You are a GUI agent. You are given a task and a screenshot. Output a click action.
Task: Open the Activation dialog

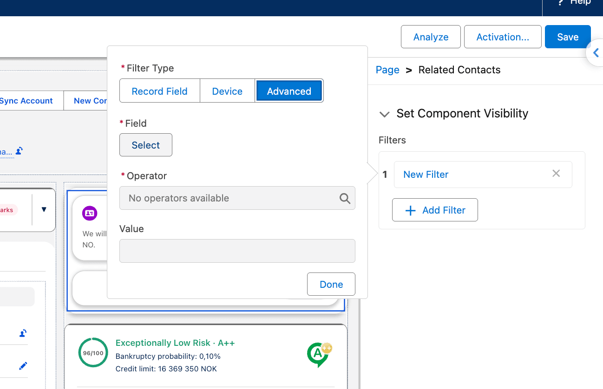[503, 37]
